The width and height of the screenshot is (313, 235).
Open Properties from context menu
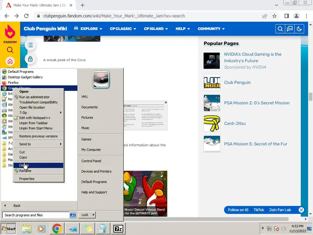(x=38, y=179)
